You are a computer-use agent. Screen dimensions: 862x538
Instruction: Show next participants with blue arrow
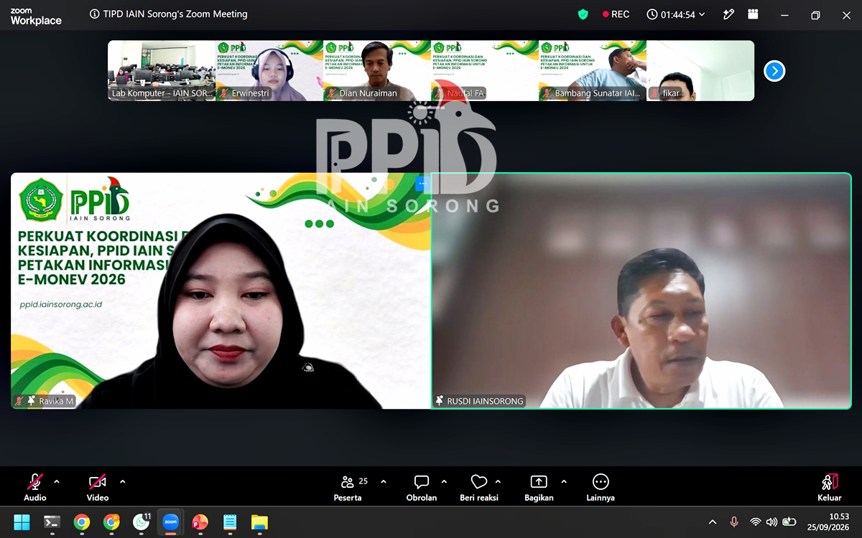[x=774, y=71]
